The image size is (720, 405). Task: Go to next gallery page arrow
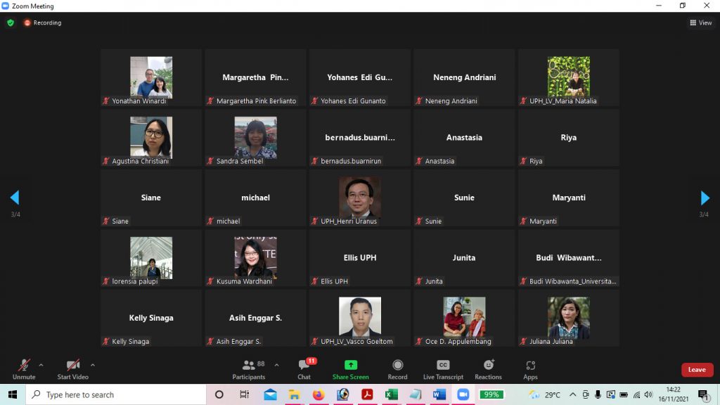click(x=705, y=198)
